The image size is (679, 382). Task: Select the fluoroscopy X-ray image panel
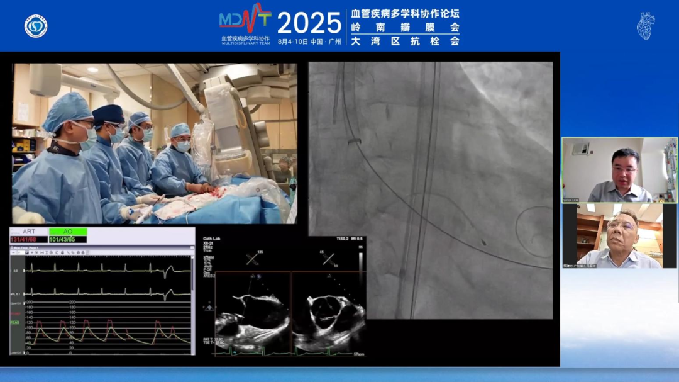pos(431,190)
